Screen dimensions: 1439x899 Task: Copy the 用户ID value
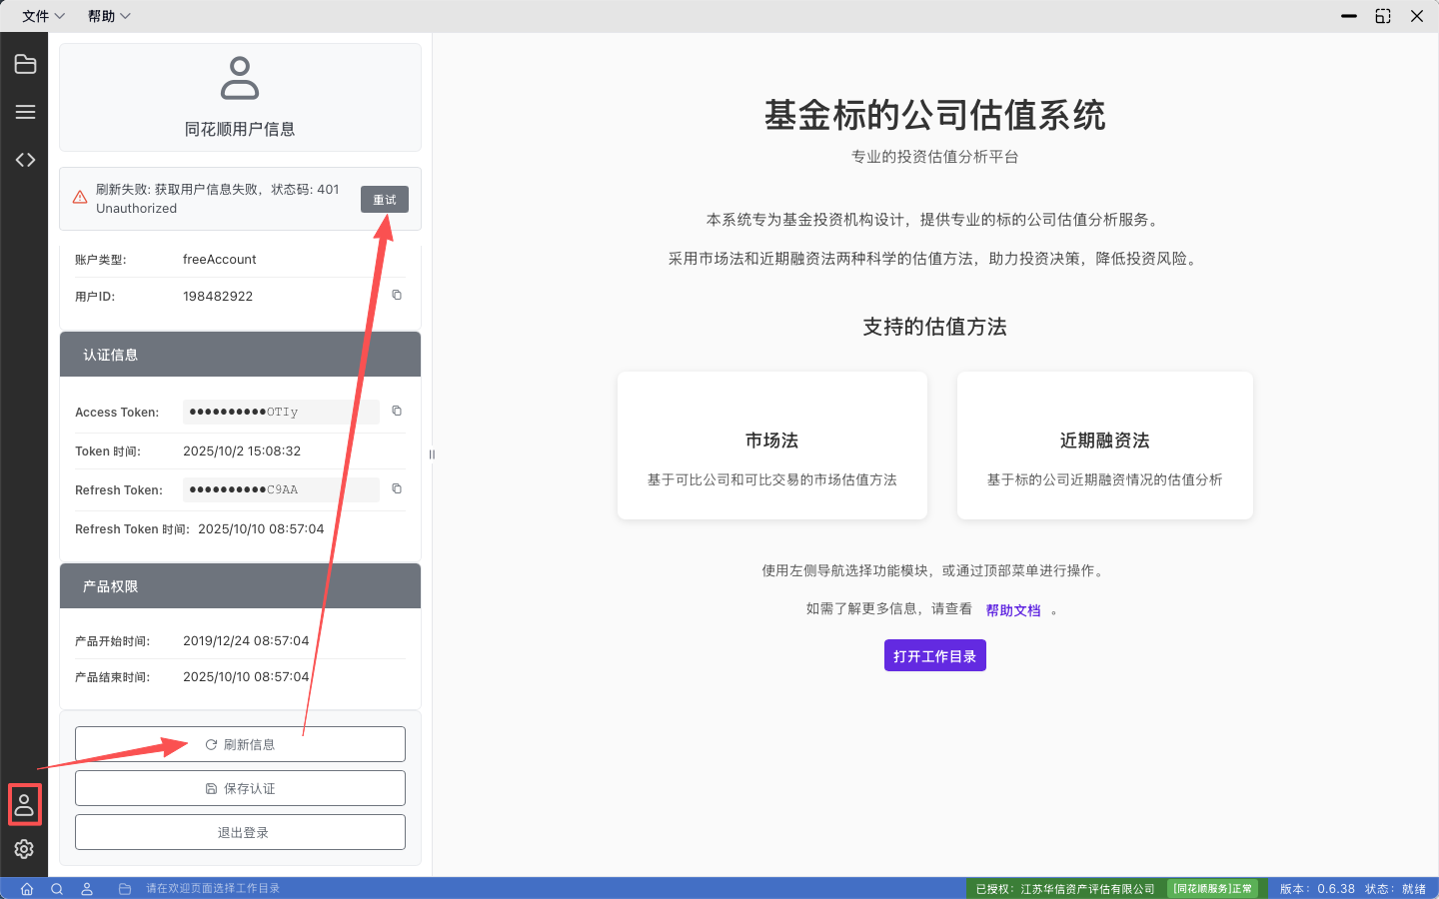(397, 295)
